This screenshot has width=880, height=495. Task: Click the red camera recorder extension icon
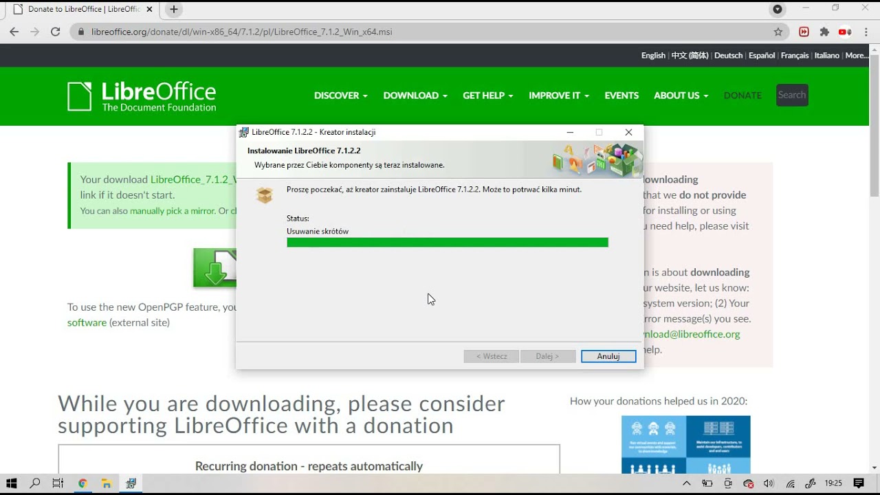tap(845, 32)
